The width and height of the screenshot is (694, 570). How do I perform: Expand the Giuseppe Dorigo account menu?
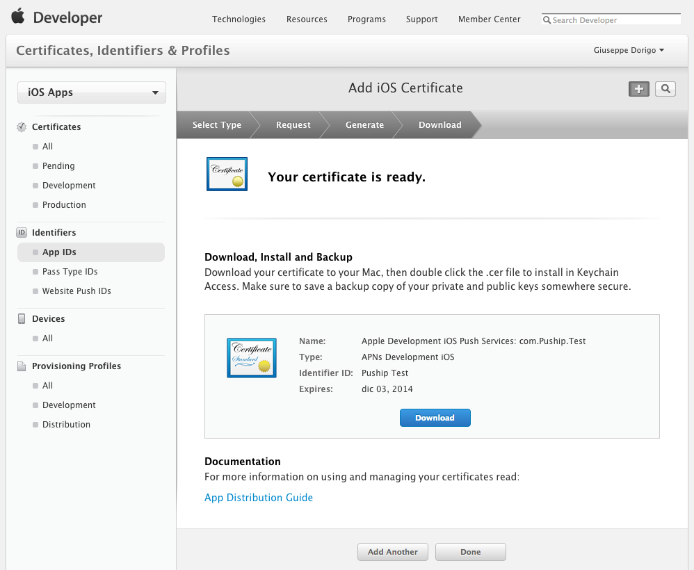tap(629, 50)
